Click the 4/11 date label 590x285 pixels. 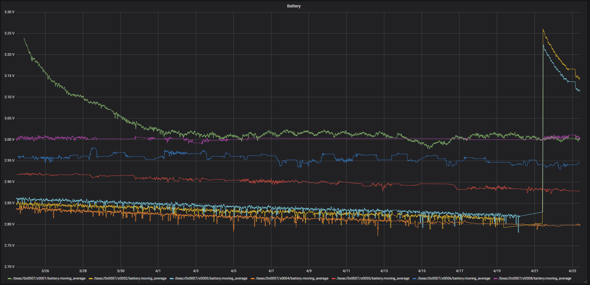tap(346, 271)
